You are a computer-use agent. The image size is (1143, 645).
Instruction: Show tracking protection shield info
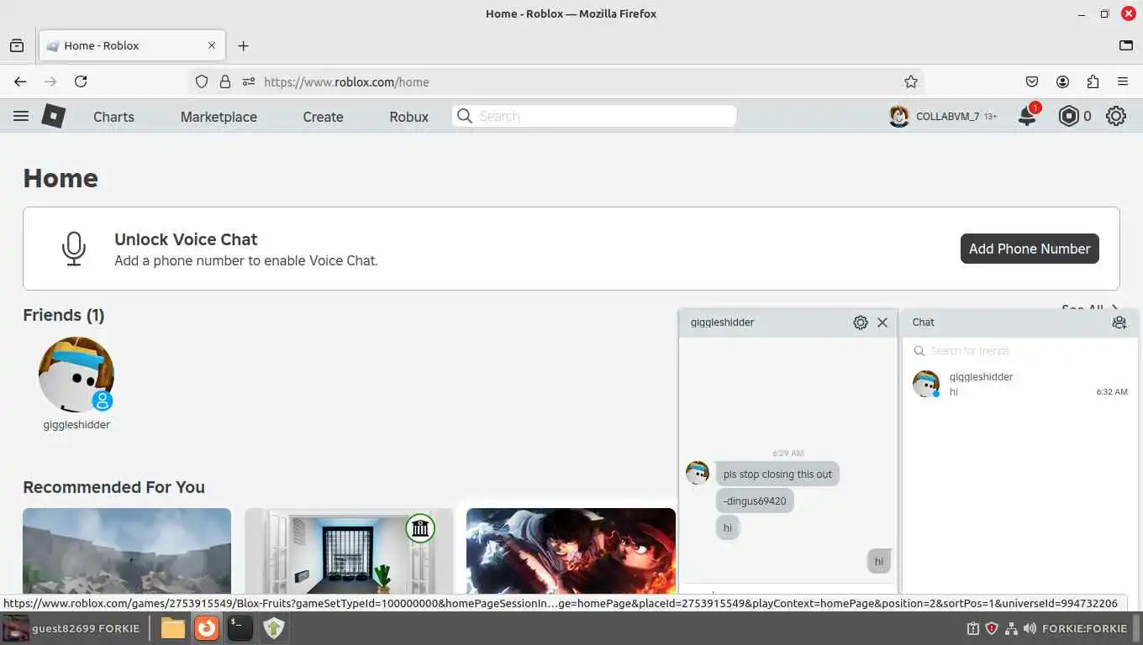pyautogui.click(x=201, y=81)
